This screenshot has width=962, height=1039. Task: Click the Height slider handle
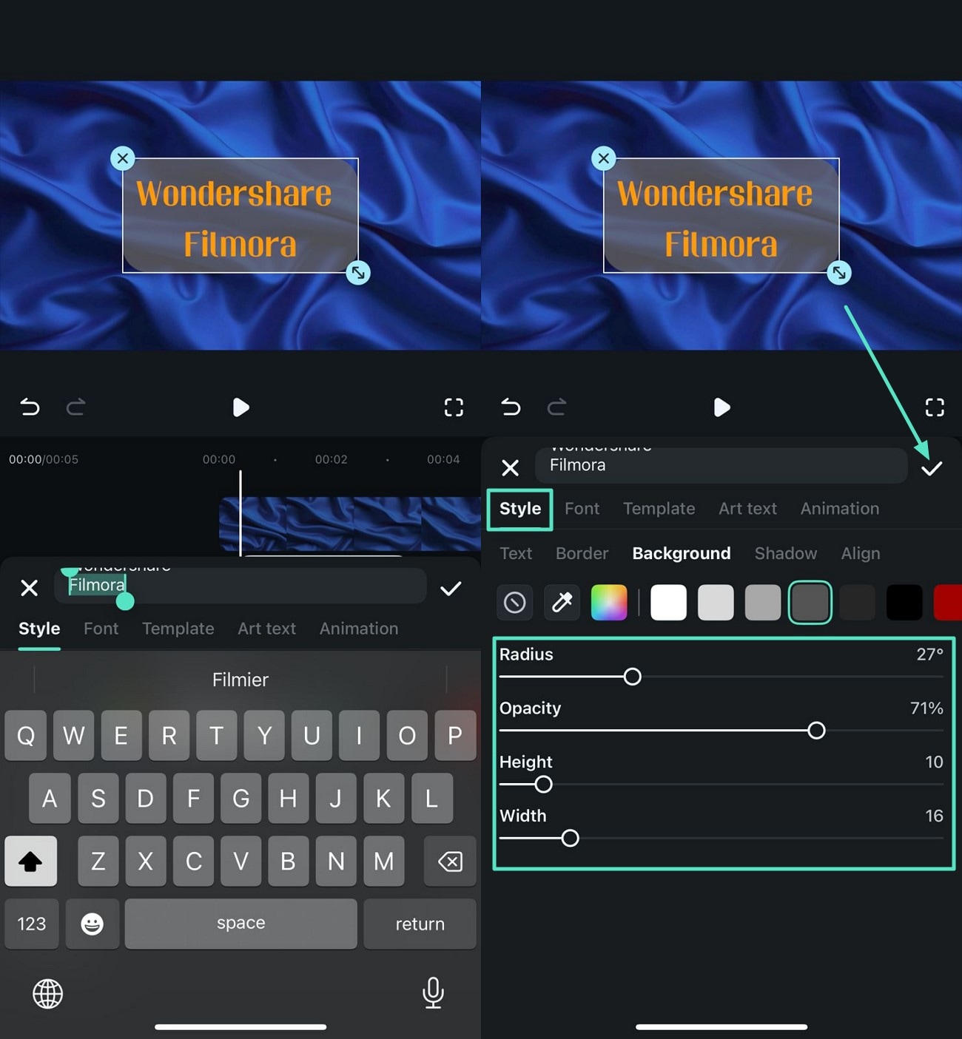543,785
